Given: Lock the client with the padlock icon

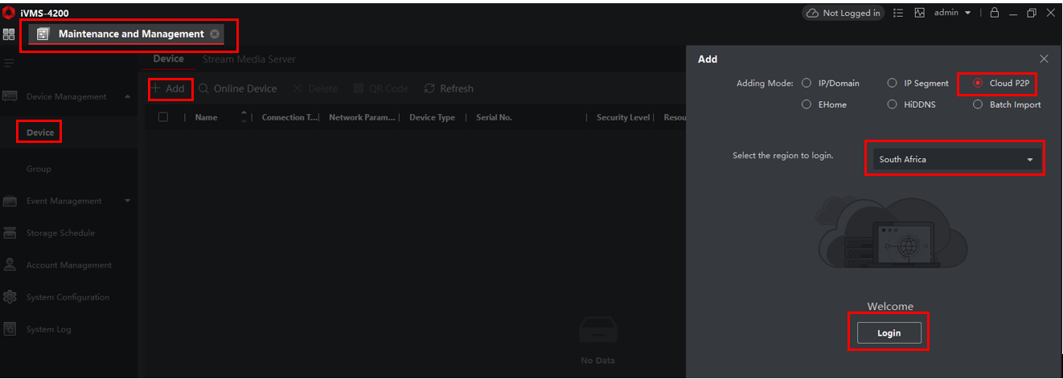Looking at the screenshot, I should [x=995, y=13].
